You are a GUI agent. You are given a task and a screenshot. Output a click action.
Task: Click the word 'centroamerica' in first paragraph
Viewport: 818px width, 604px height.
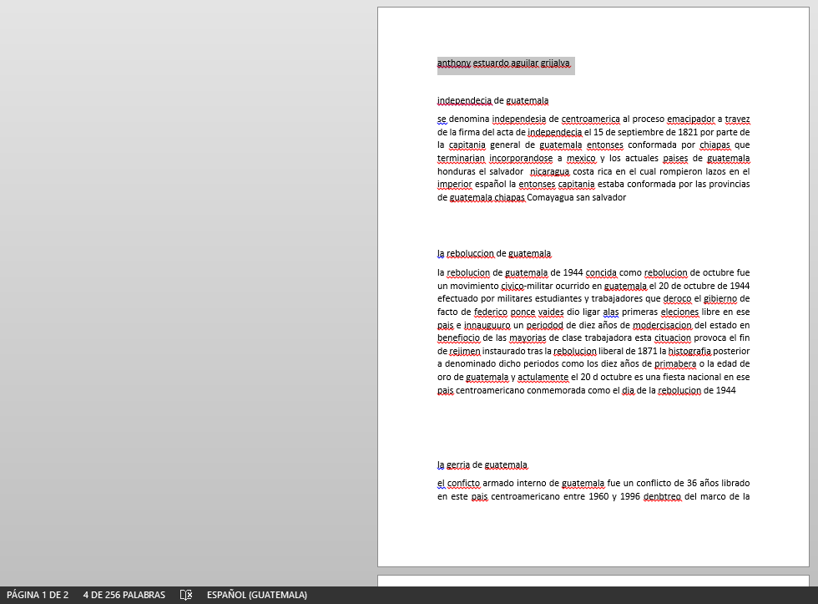point(591,119)
